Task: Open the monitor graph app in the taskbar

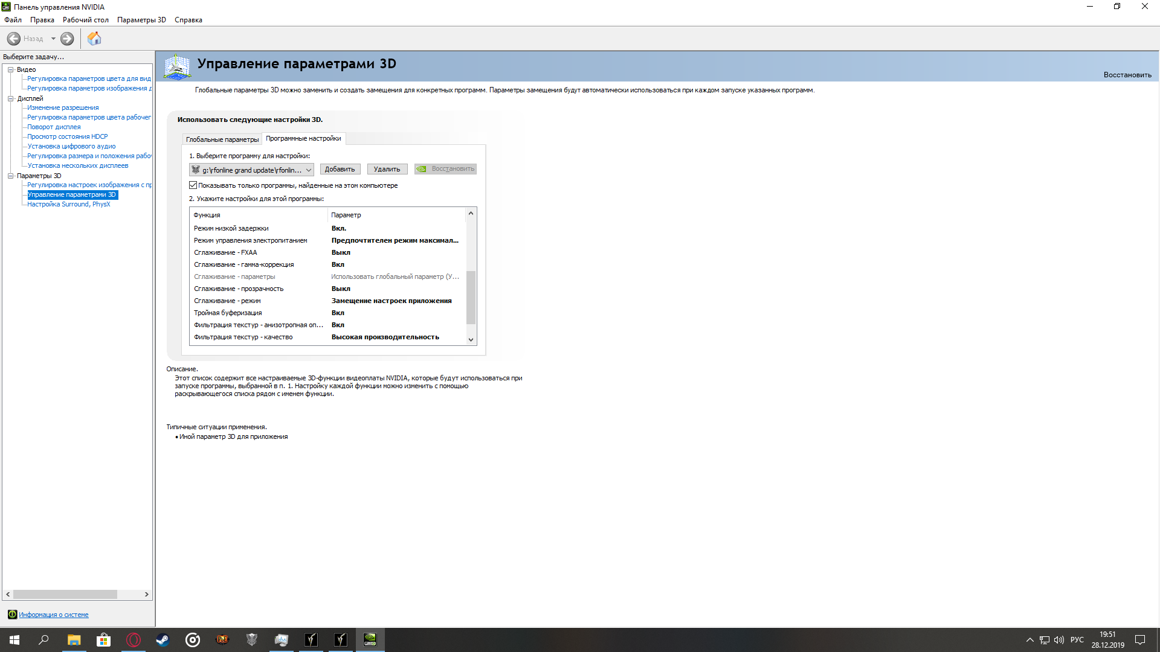Action: click(x=281, y=640)
